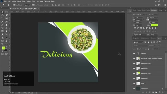Viewport: 167px width, 94px height.
Task: Open the kerning Metrics dropdown
Action: [140, 20]
